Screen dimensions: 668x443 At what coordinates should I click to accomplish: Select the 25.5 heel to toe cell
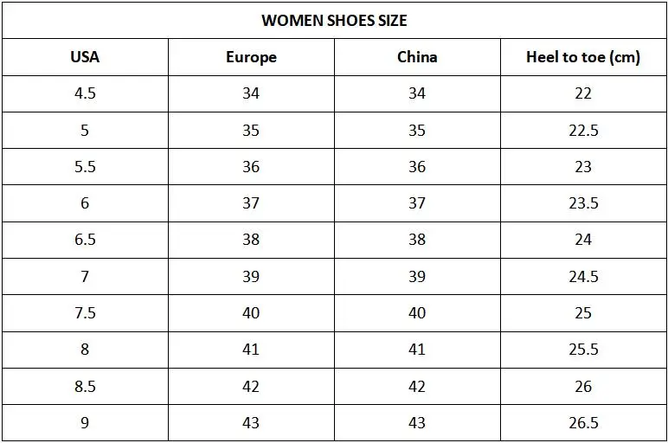pyautogui.click(x=583, y=350)
